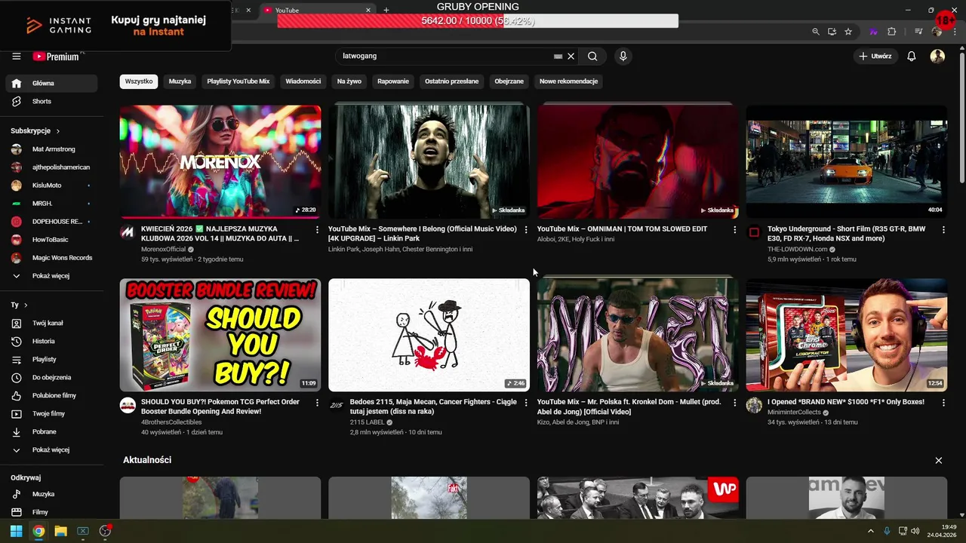The height and width of the screenshot is (543, 966).
Task: Click the magnifier search button
Action: 592,56
